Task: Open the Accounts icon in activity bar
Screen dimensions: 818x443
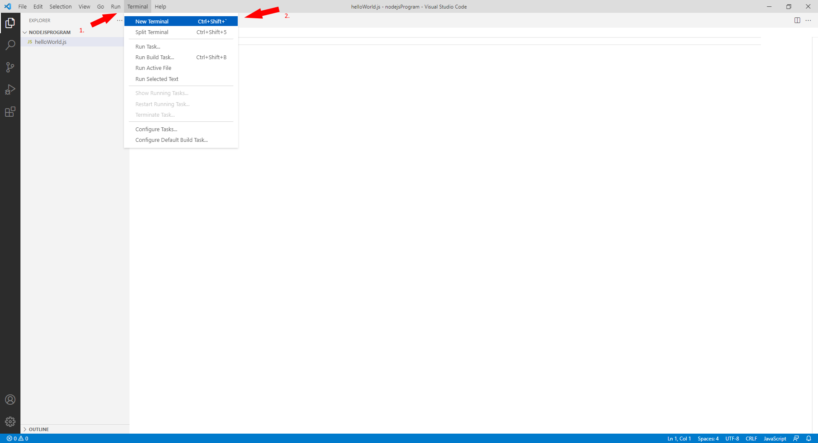Action: [10, 400]
